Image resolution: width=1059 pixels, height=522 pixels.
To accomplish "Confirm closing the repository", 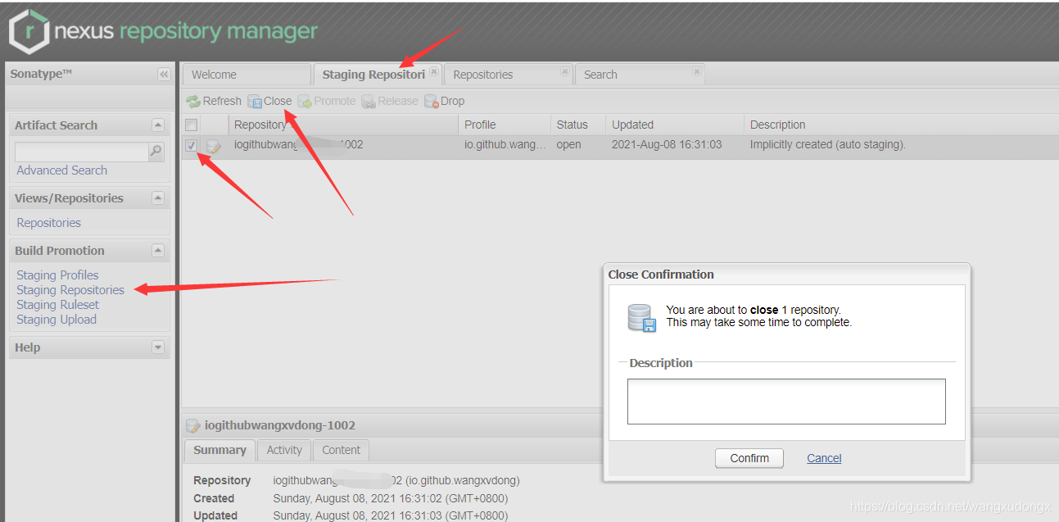I will click(x=749, y=458).
